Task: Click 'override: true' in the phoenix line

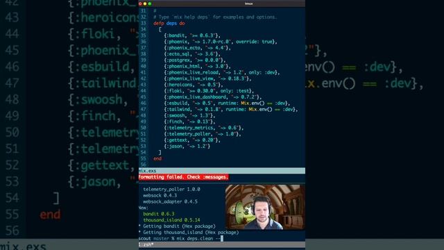Action: pyautogui.click(x=254, y=42)
